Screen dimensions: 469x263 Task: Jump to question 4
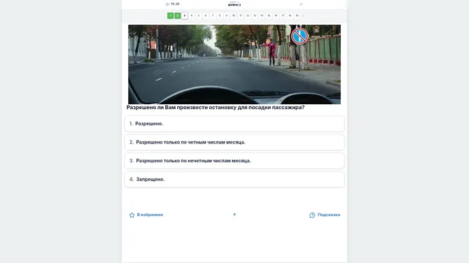[x=191, y=15]
